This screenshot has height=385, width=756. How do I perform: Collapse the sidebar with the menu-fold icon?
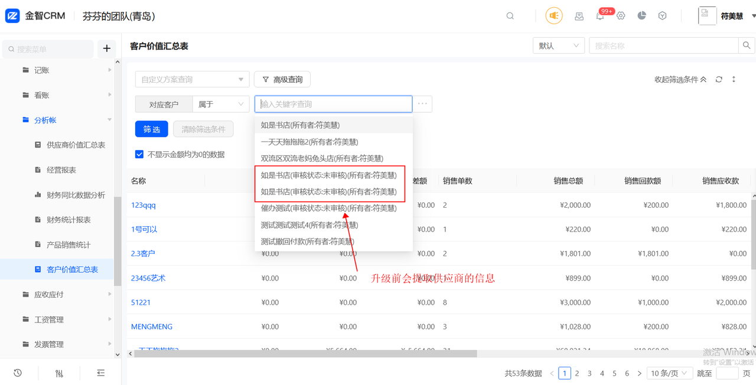pos(101,373)
